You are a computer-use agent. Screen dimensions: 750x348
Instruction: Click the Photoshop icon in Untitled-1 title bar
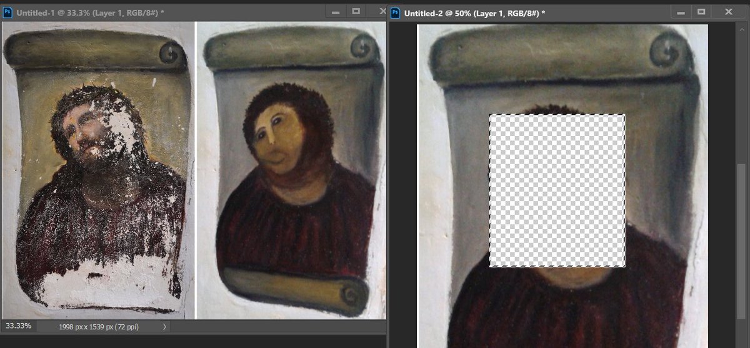[x=7, y=12]
